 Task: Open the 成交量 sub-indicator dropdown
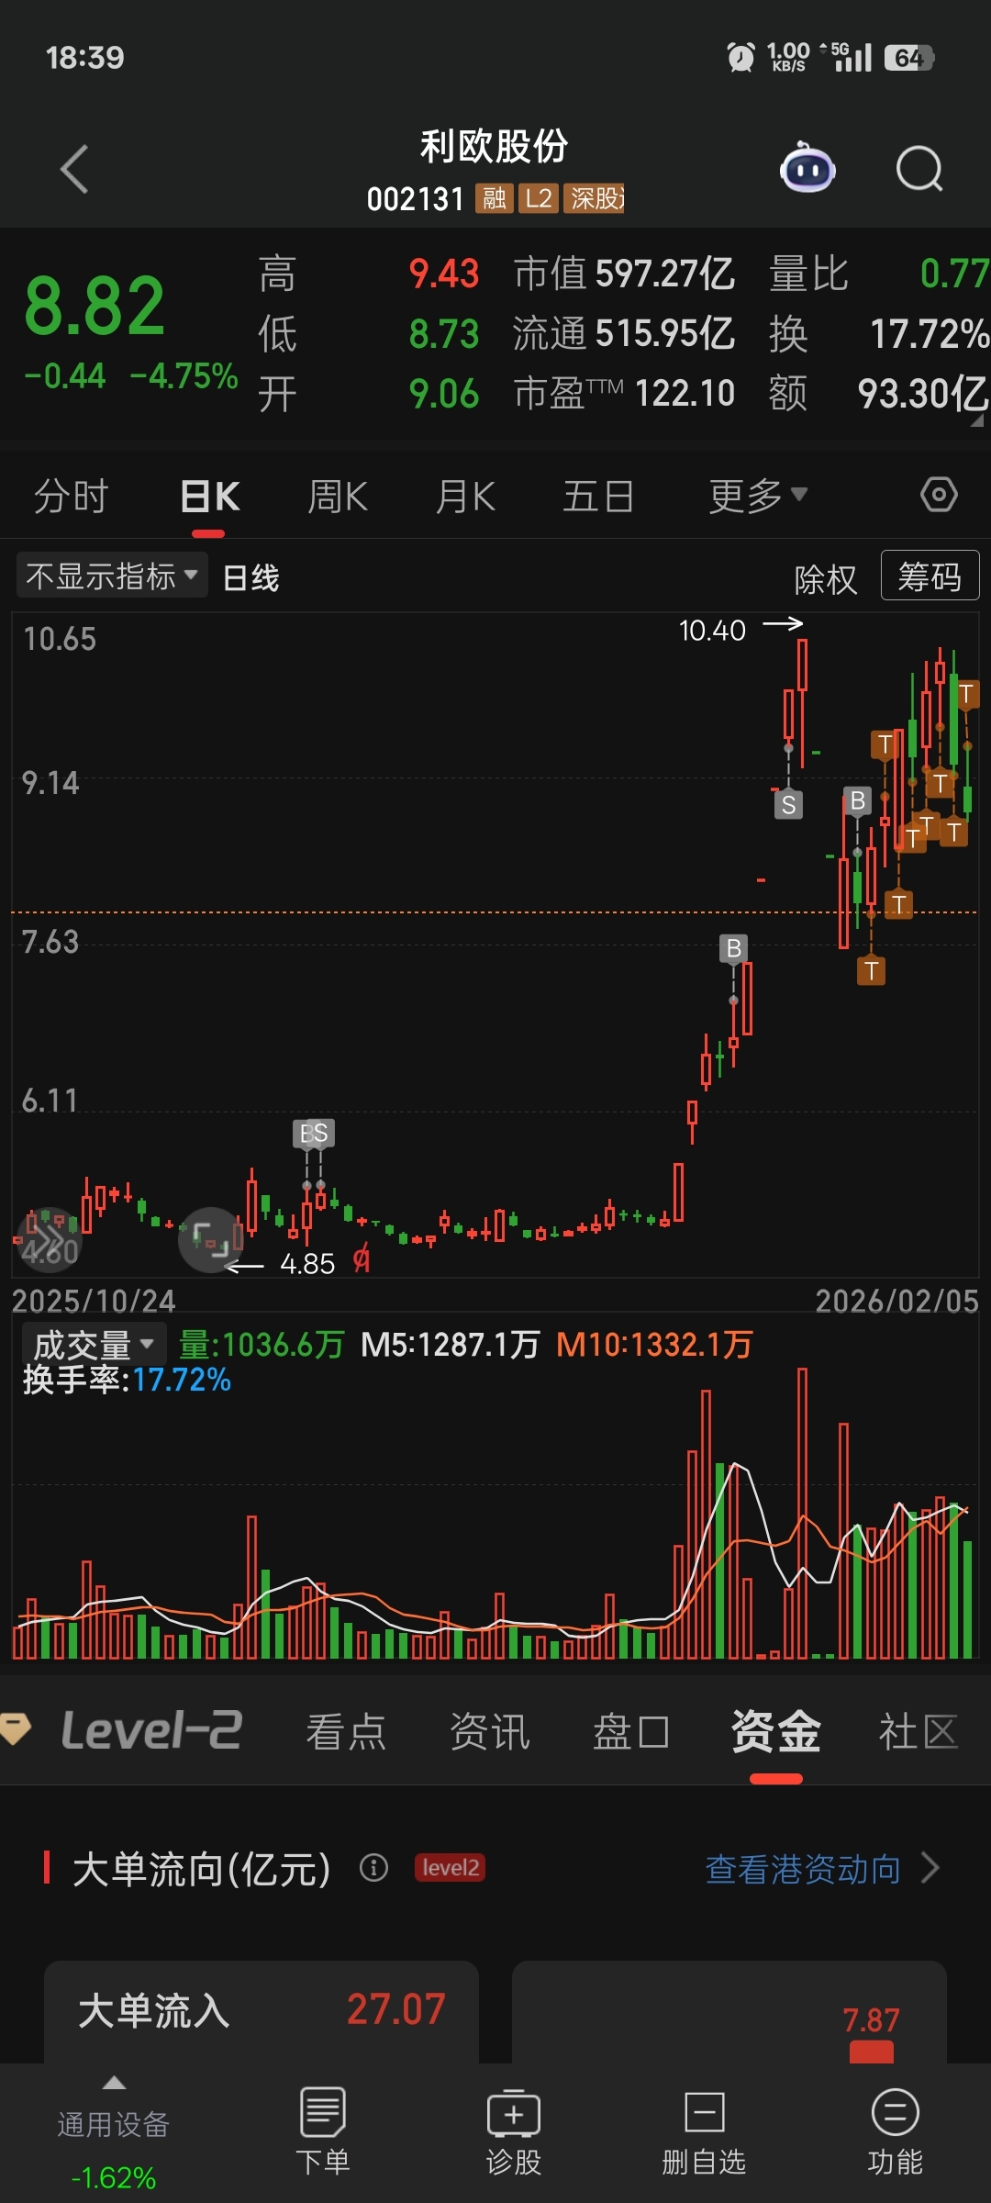(x=93, y=1345)
